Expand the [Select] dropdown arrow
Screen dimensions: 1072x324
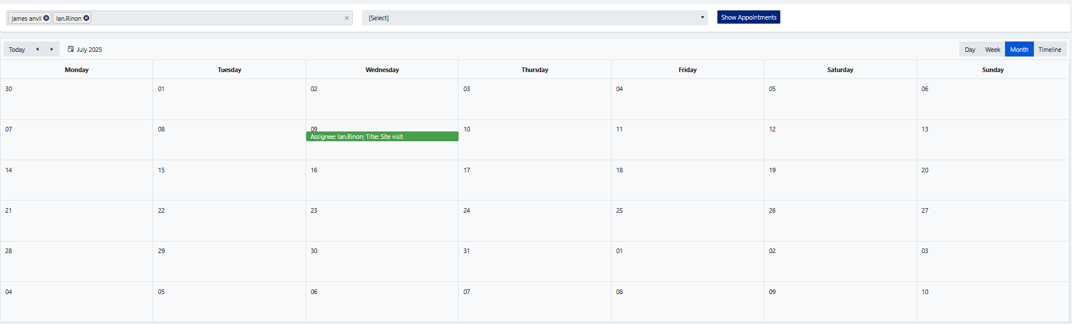point(702,17)
